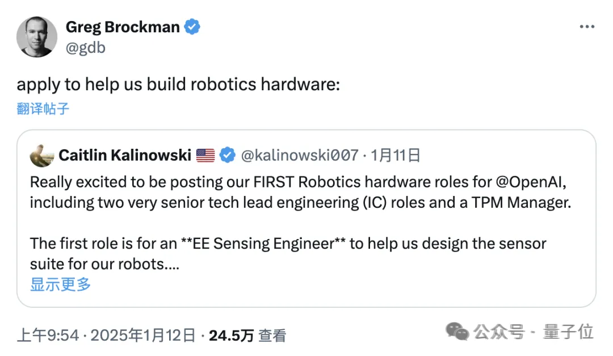Open the three-dot more options menu
The width and height of the screenshot is (613, 356).
point(587,27)
